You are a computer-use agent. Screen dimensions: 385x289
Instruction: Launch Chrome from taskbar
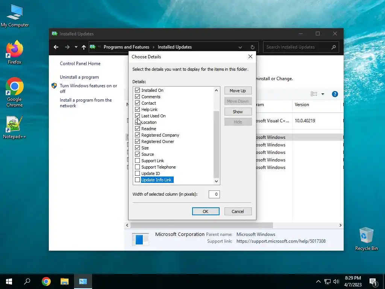(46, 281)
